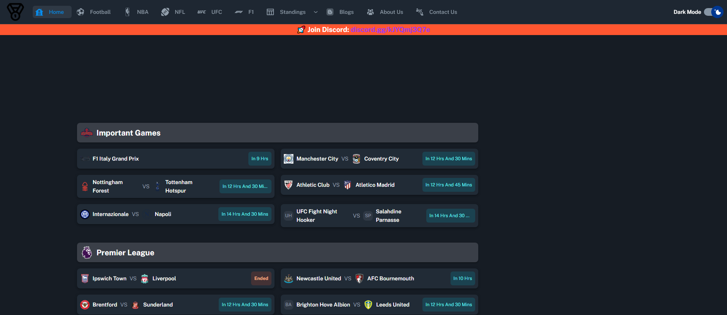
Task: Click In 9 Hrs badge for F1
Action: pyautogui.click(x=260, y=159)
